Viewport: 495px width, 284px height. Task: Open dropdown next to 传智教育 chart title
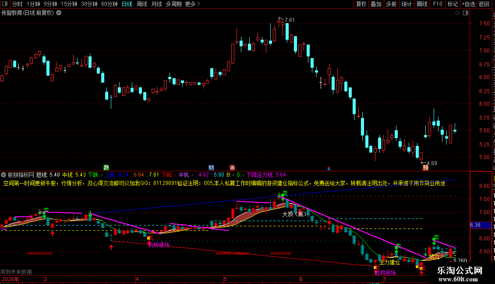[59, 13]
